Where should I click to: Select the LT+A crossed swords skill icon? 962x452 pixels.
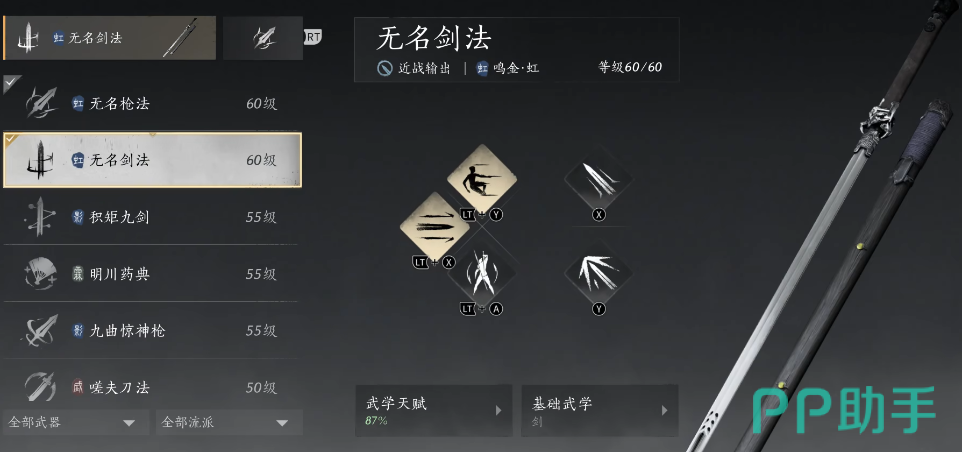(x=482, y=274)
